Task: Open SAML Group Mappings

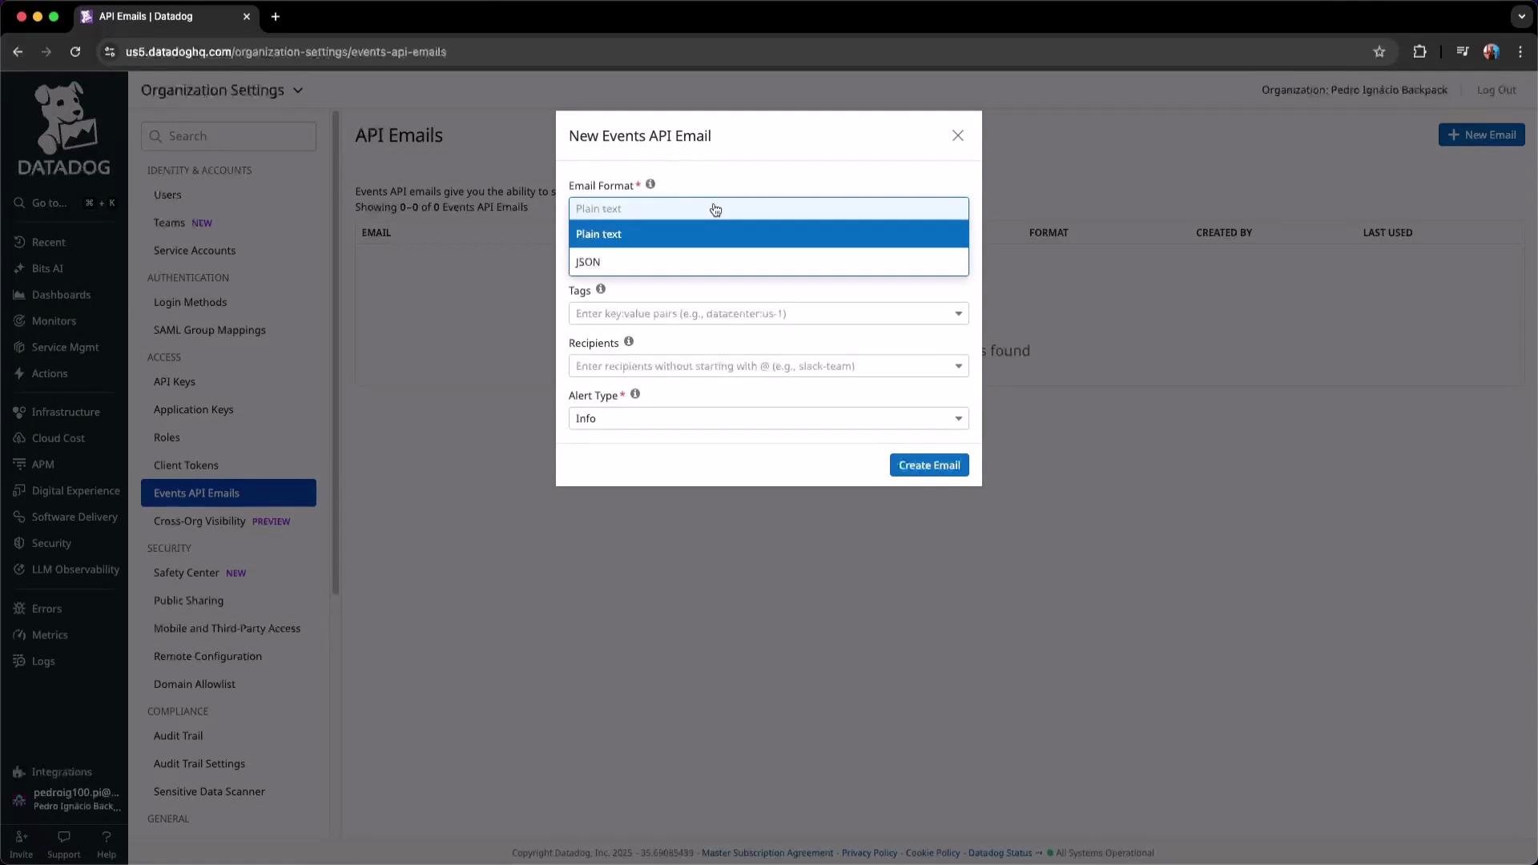Action: (x=209, y=330)
